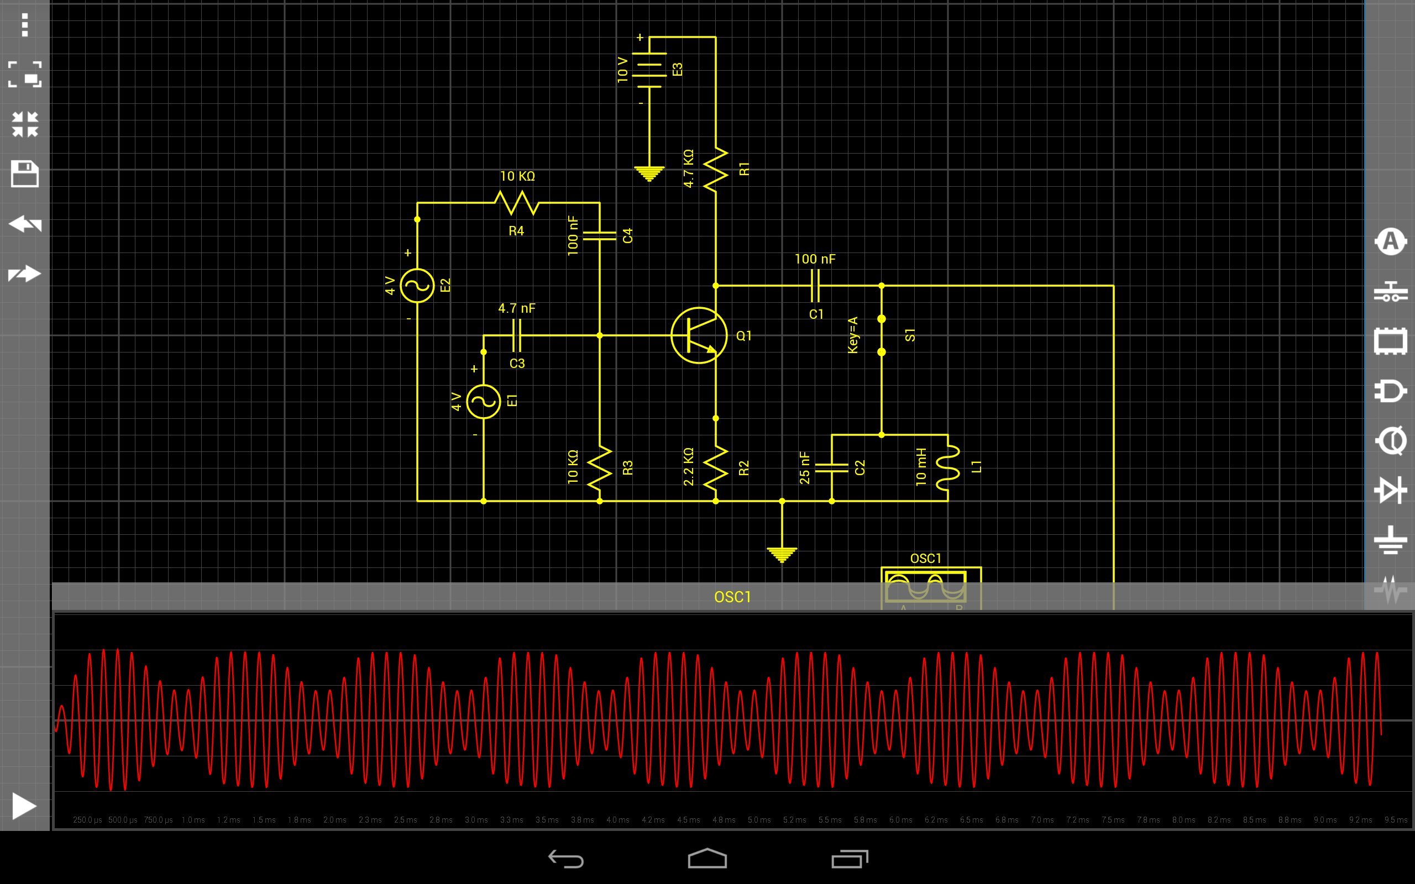Image resolution: width=1415 pixels, height=884 pixels.
Task: Toggle switch S1 in the circuit
Action: click(x=881, y=335)
